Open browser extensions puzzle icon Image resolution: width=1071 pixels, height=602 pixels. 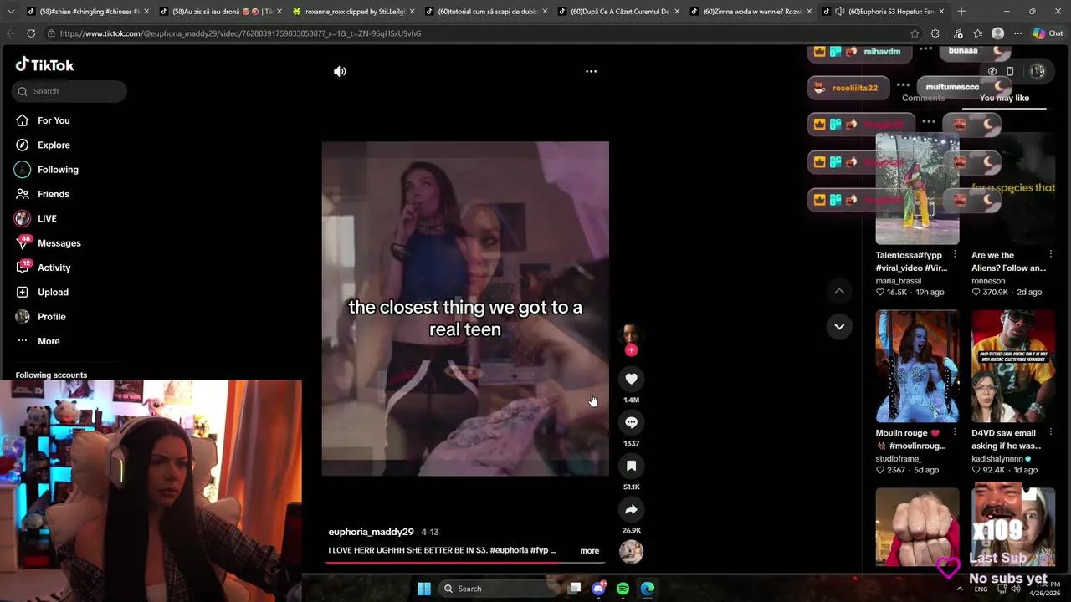click(x=935, y=33)
